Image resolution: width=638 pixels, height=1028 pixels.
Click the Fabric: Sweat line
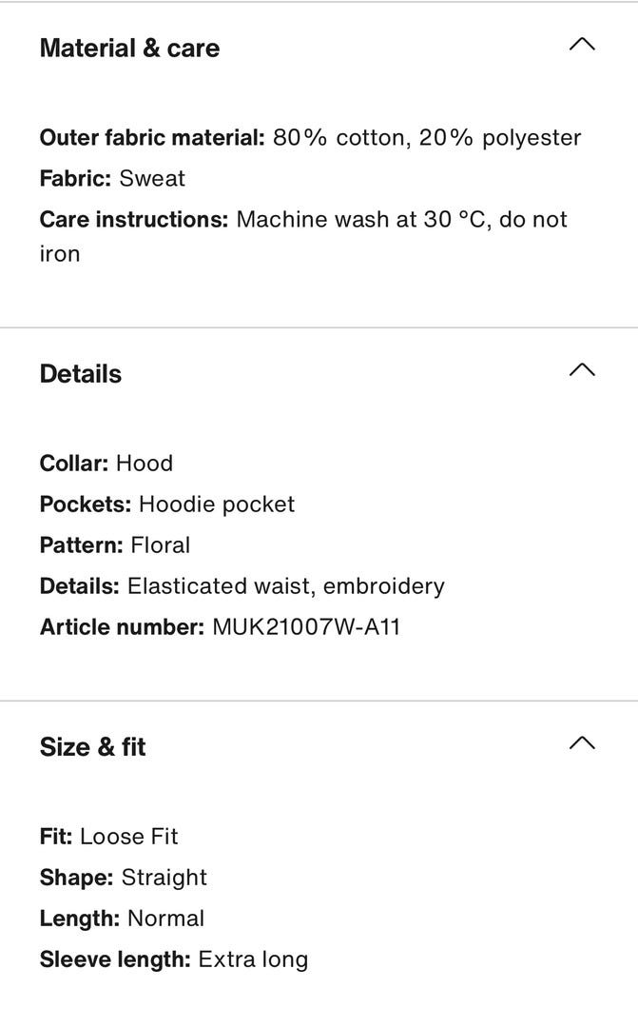tap(112, 179)
